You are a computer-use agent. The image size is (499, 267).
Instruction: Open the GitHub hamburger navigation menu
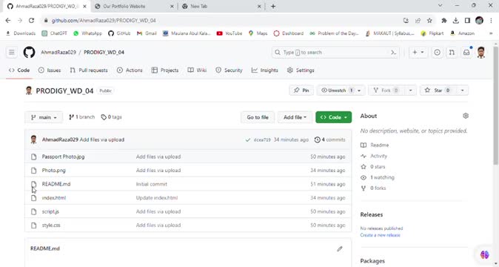click(11, 52)
